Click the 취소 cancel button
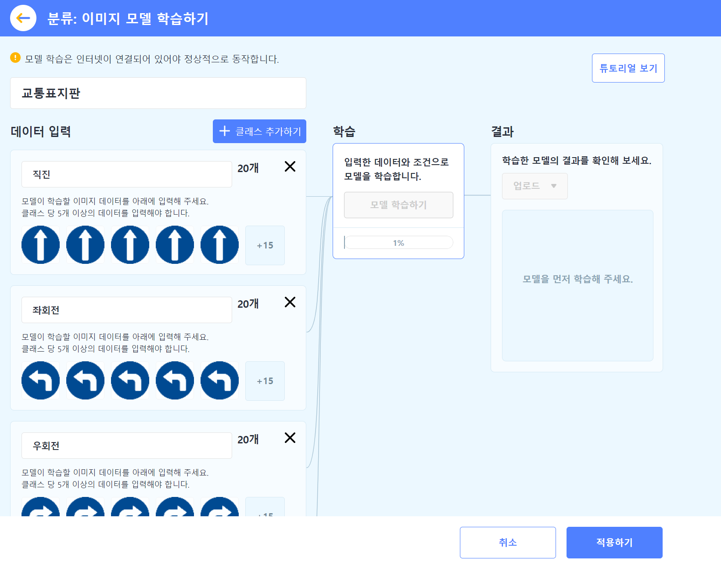The width and height of the screenshot is (721, 565). (508, 543)
